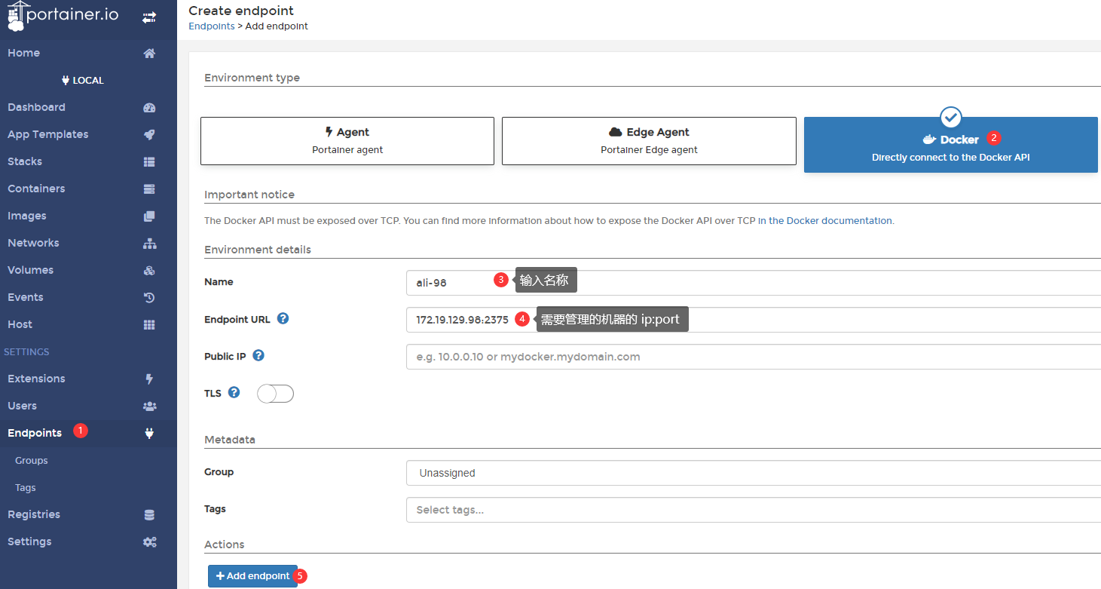Click the Portainer.io logo
This screenshot has height=589, width=1101.
coord(63,17)
